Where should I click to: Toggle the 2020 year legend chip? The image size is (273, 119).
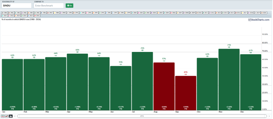coord(264,13)
